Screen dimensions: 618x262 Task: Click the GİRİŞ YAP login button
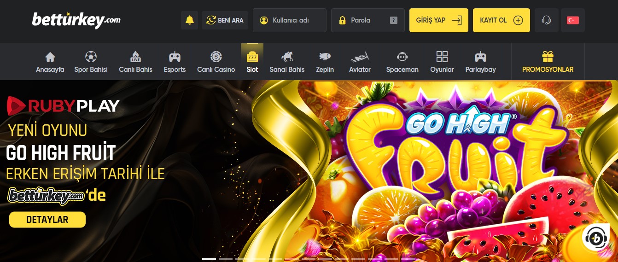[x=439, y=20]
